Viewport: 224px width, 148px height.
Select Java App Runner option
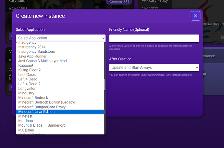pyautogui.click(x=60, y=56)
